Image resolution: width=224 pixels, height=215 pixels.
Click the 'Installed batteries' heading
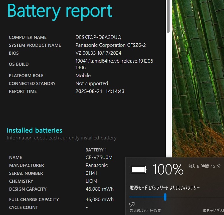click(x=34, y=130)
